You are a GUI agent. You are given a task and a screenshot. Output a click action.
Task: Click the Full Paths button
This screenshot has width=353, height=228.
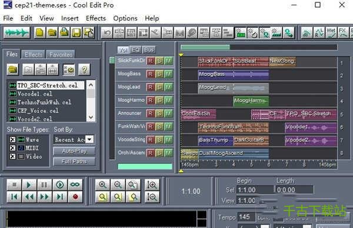click(74, 162)
